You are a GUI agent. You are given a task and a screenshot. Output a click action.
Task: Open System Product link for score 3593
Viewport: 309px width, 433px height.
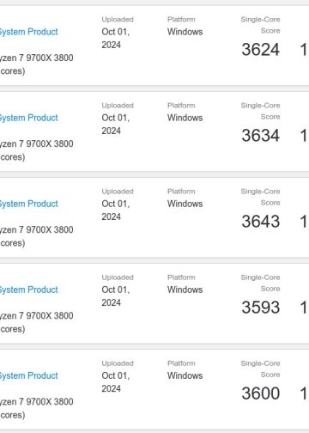click(28, 290)
